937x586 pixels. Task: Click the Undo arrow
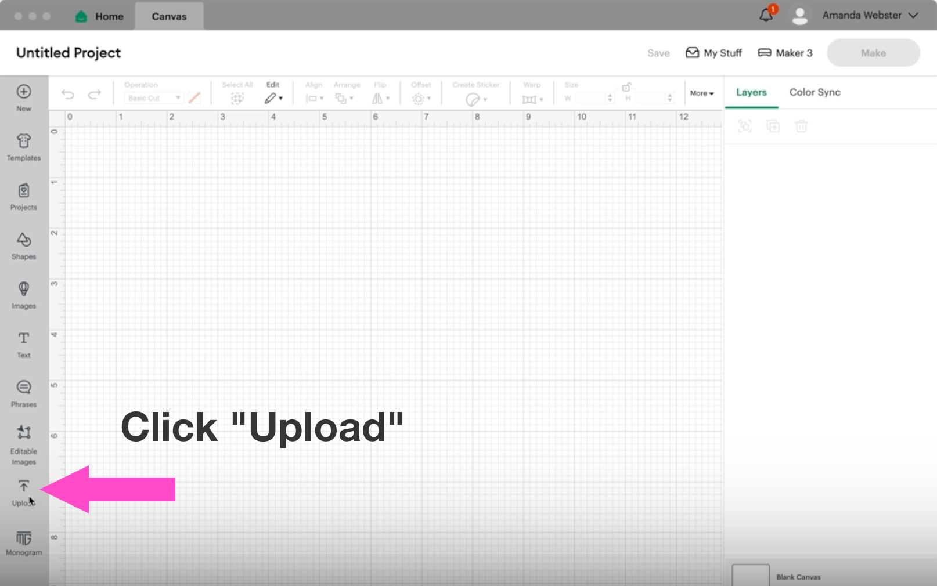point(68,95)
